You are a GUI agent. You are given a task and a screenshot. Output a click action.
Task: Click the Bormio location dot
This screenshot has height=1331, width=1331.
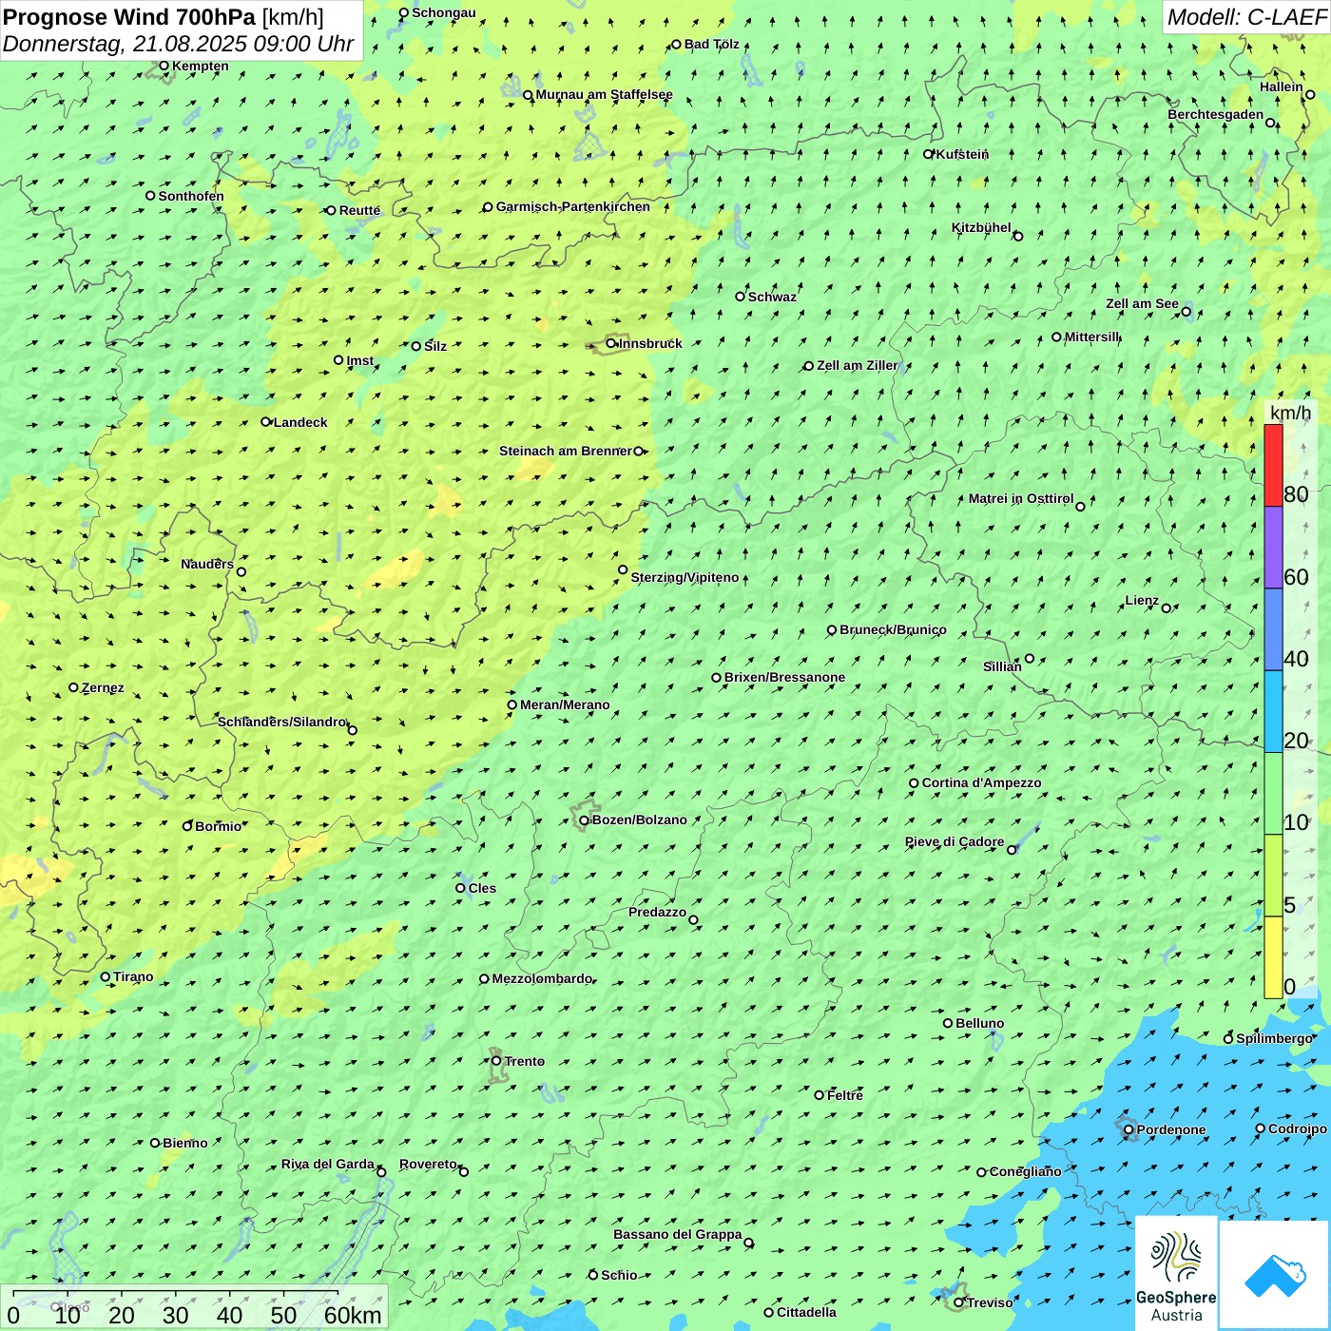click(187, 826)
